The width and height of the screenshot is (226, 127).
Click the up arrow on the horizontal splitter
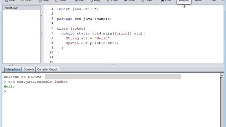pos(10,65)
